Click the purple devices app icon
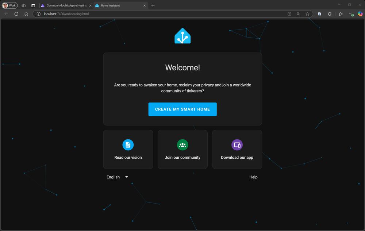 tap(237, 145)
